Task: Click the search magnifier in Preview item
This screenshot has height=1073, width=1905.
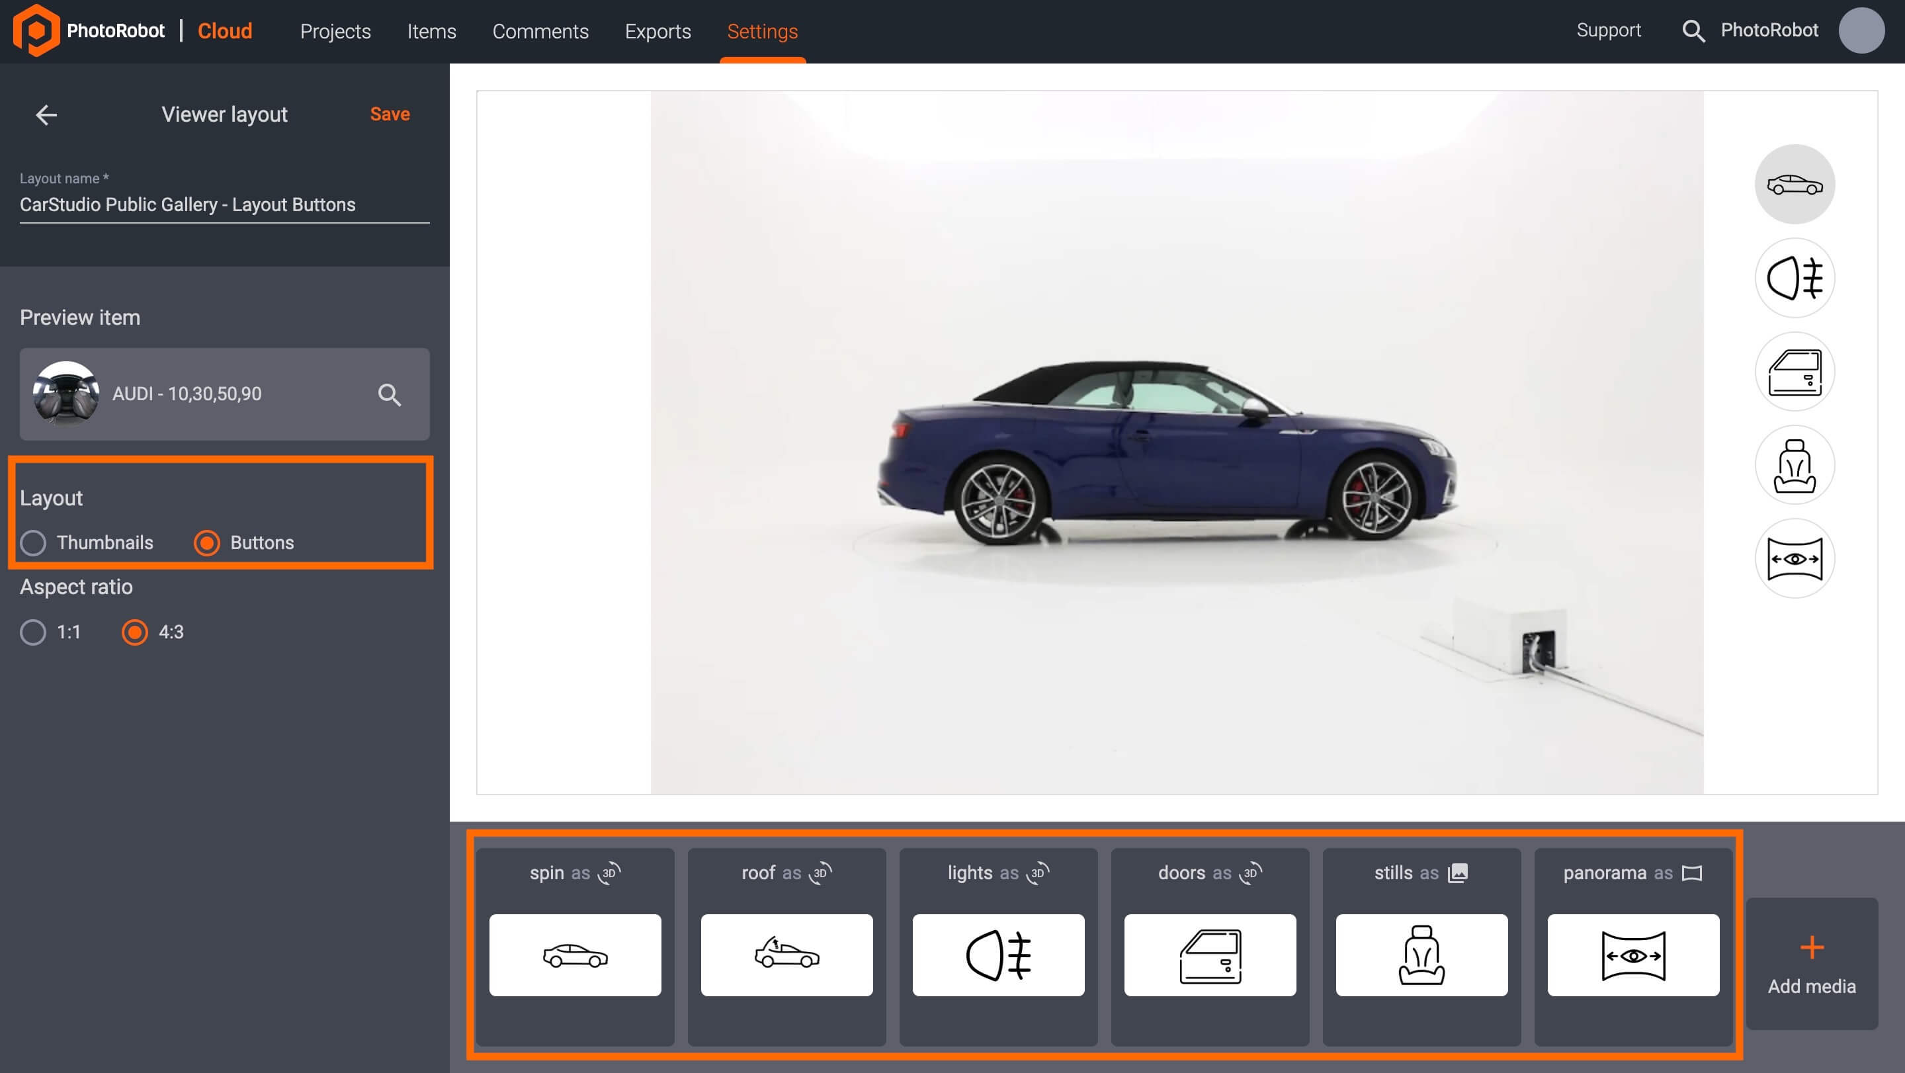Action: click(x=390, y=394)
